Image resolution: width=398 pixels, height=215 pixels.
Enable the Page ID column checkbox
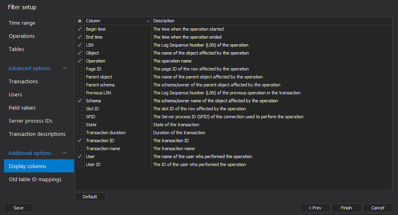pyautogui.click(x=80, y=68)
